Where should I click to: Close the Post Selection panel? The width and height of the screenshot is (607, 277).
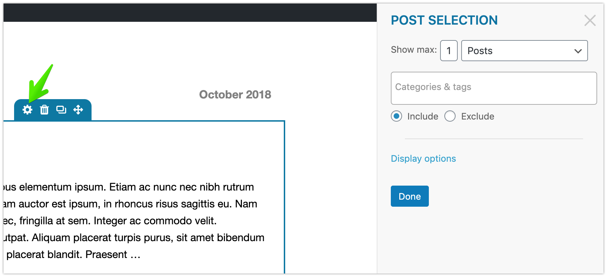click(x=590, y=20)
